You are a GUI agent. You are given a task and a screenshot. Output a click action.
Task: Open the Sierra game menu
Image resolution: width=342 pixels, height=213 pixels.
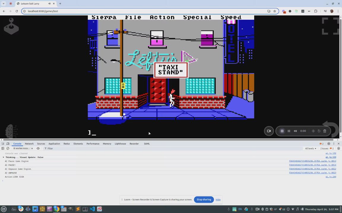(104, 17)
